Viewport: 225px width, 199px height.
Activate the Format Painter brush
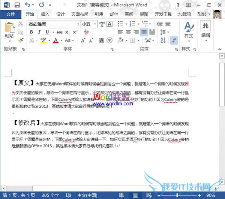21,40
